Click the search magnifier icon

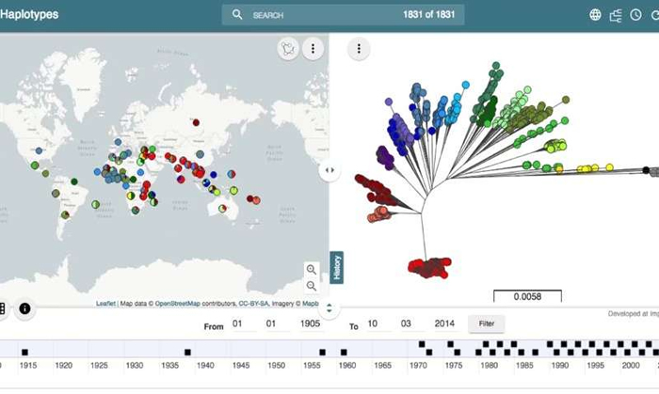[237, 15]
